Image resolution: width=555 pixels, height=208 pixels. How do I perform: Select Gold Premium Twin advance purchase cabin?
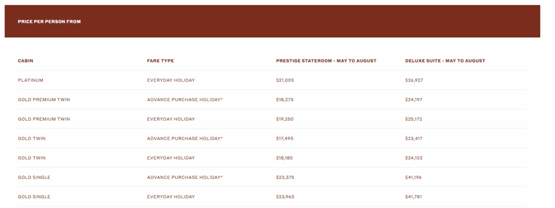pyautogui.click(x=44, y=100)
